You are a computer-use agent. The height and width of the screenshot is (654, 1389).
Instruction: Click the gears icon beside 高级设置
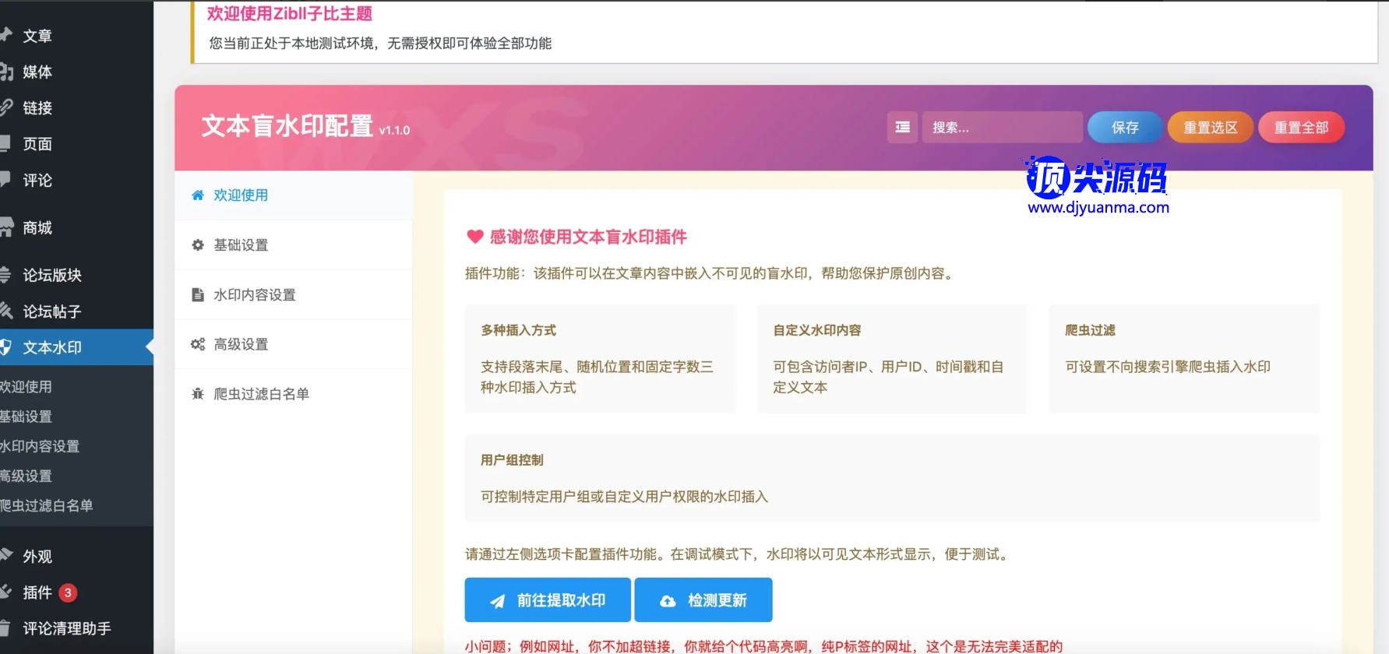[x=198, y=344]
